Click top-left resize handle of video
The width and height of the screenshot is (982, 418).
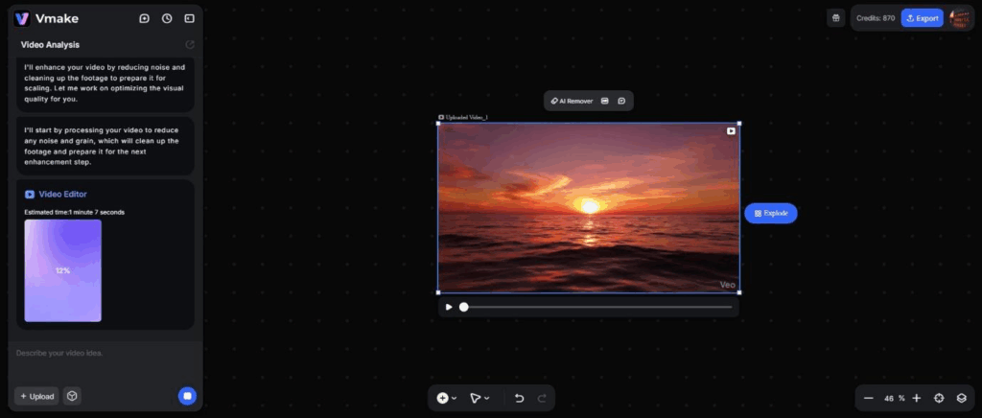coord(437,124)
